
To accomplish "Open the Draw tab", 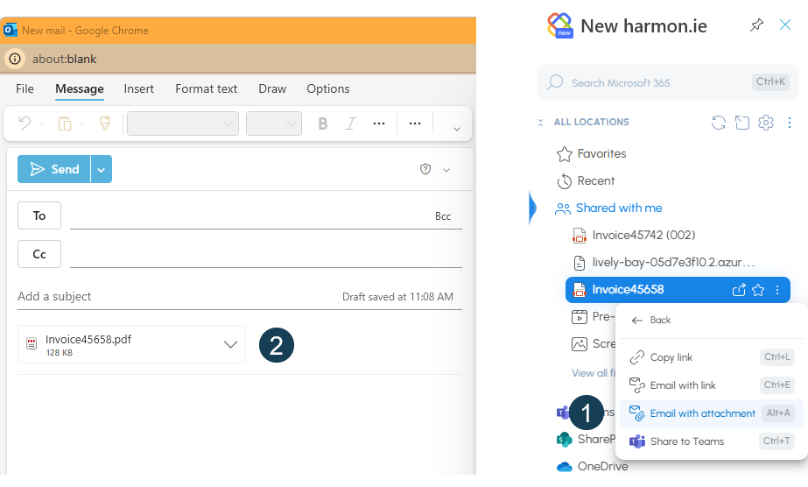I will click(272, 88).
